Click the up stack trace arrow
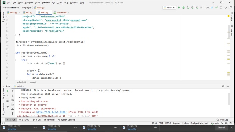Screen dimensions: 235x132 click(x=13, y=91)
